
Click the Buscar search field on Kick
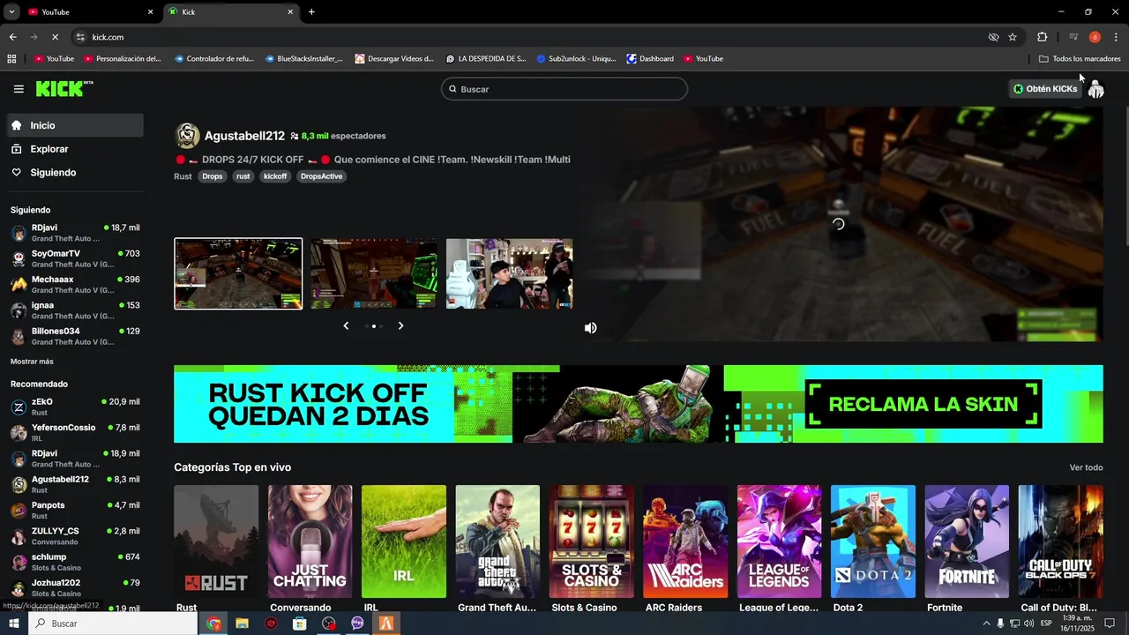click(x=564, y=89)
